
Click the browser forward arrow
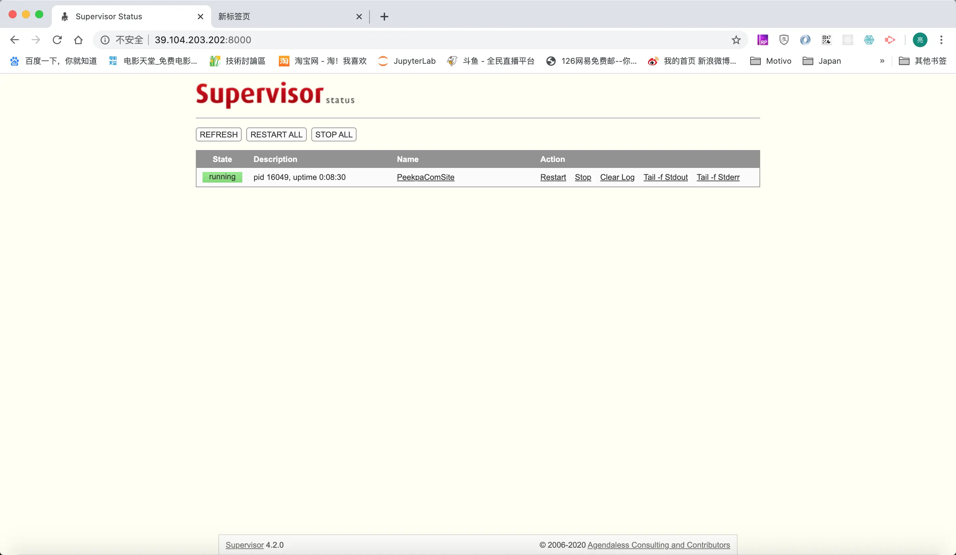[36, 40]
